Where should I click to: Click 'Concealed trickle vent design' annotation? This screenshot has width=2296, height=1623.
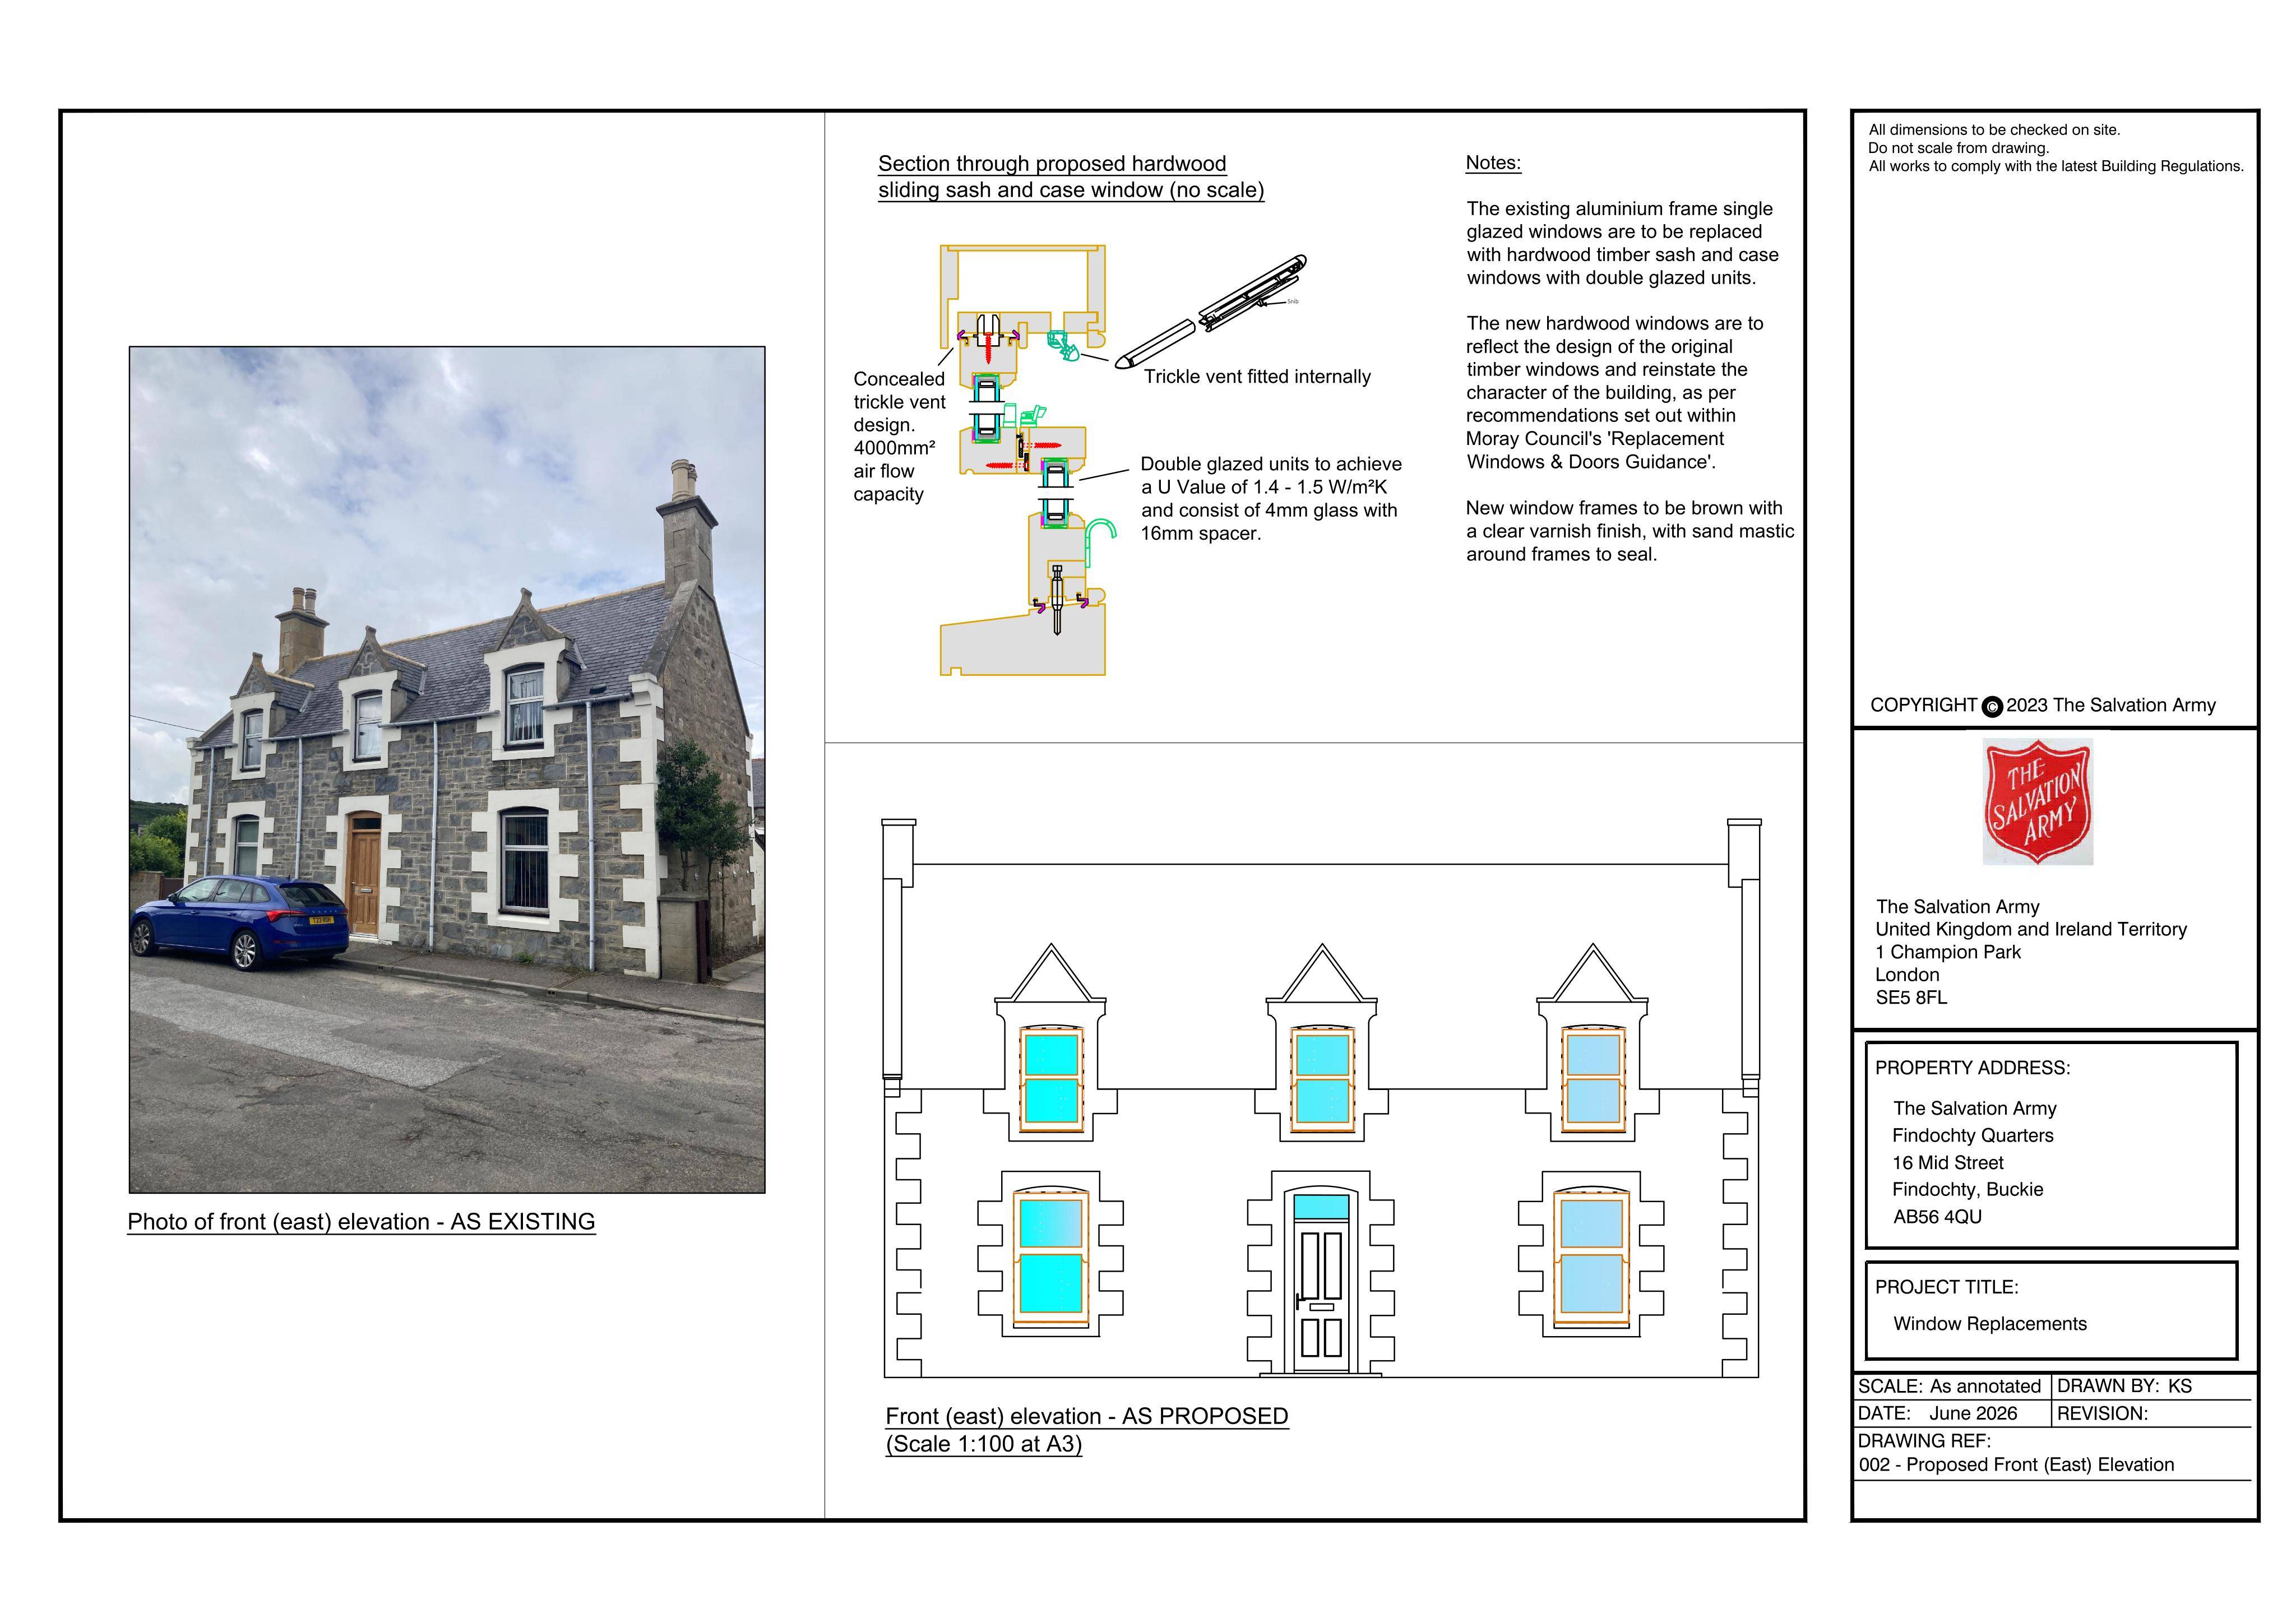(899, 436)
